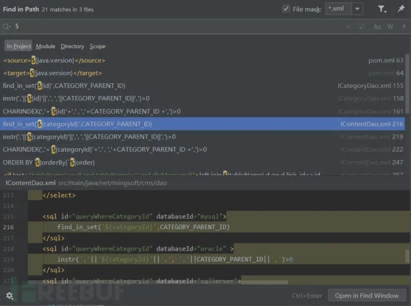
Task: Open settings gear at bottom left
Action: [x=10, y=295]
